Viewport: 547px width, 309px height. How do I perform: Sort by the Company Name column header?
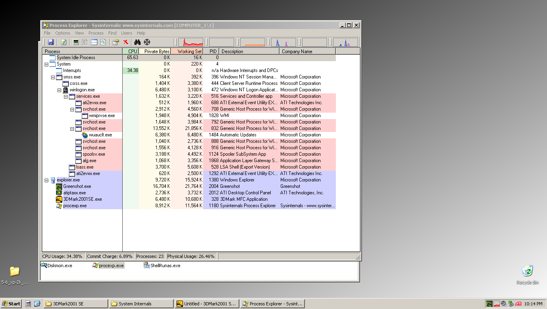point(308,51)
